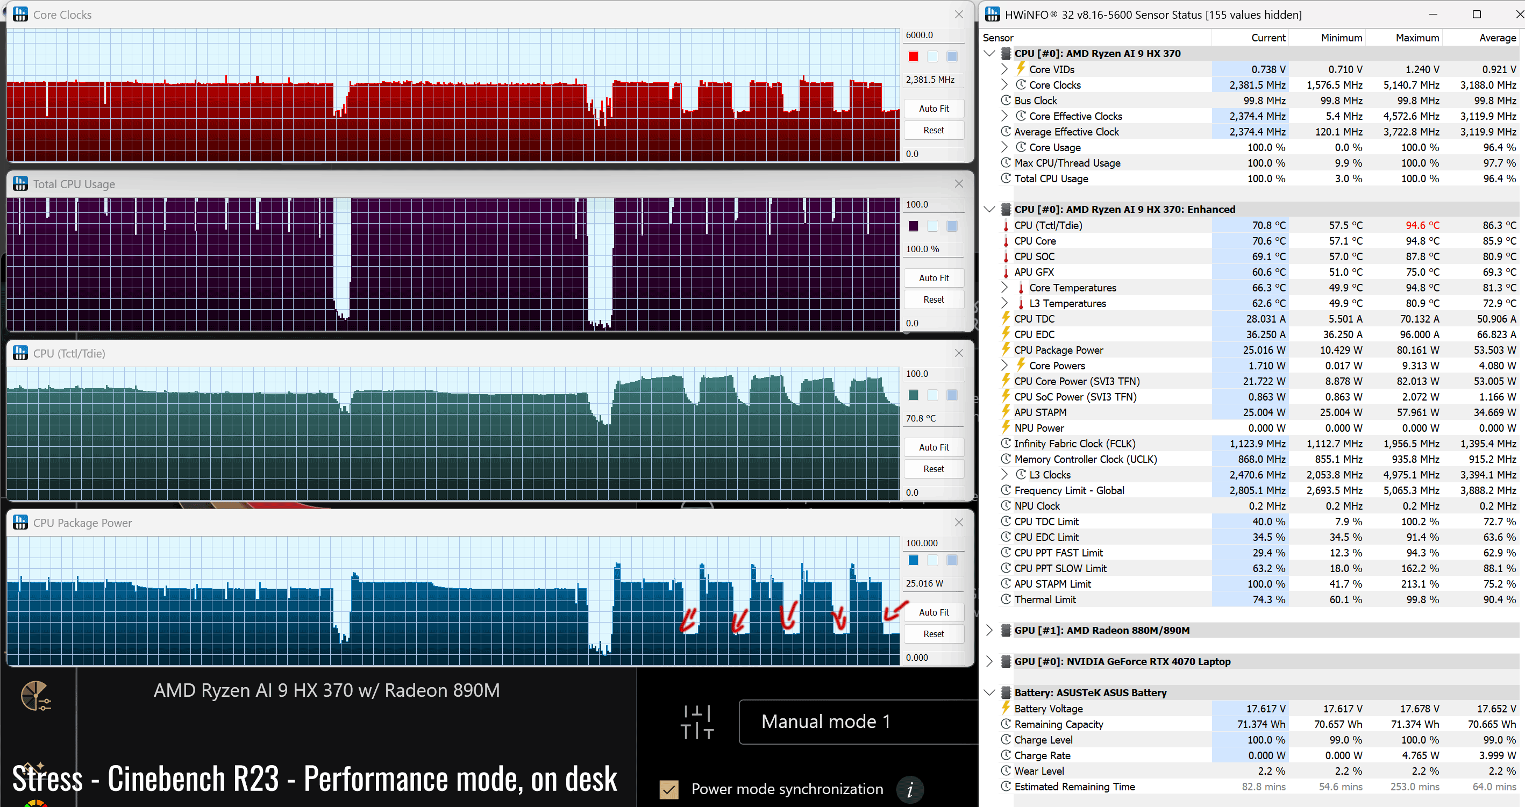Click Auto Fit in CPU Package Power graph
The height and width of the screenshot is (807, 1525).
point(933,613)
